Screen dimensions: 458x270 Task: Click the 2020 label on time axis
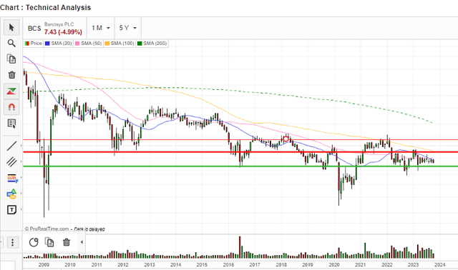tap(334, 265)
